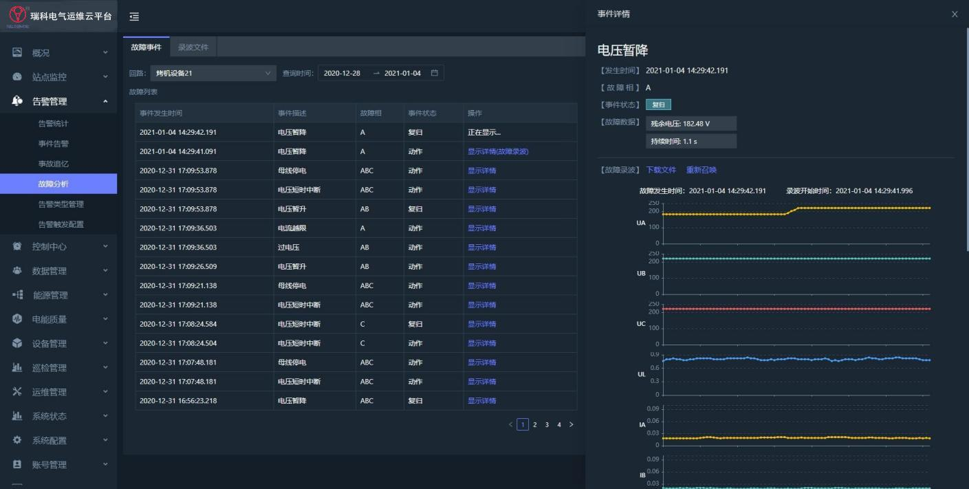Expand the 控制中心 menu section

tap(105, 246)
